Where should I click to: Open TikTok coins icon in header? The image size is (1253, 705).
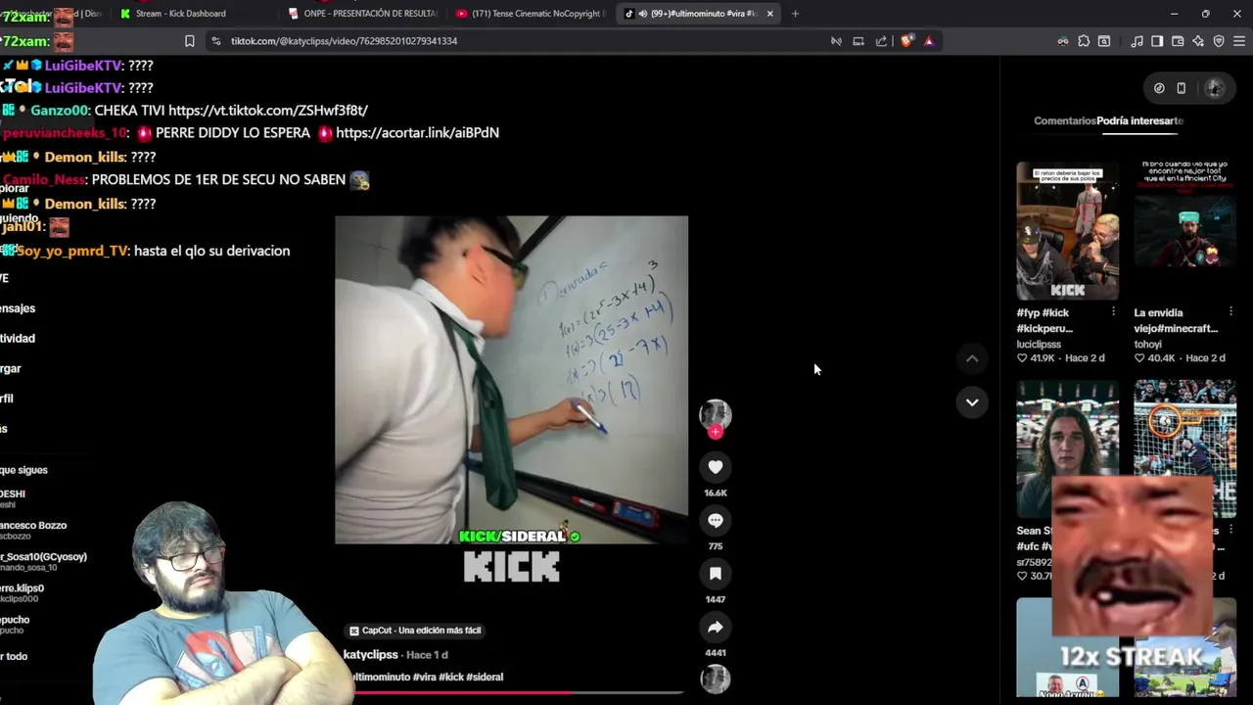point(1159,88)
